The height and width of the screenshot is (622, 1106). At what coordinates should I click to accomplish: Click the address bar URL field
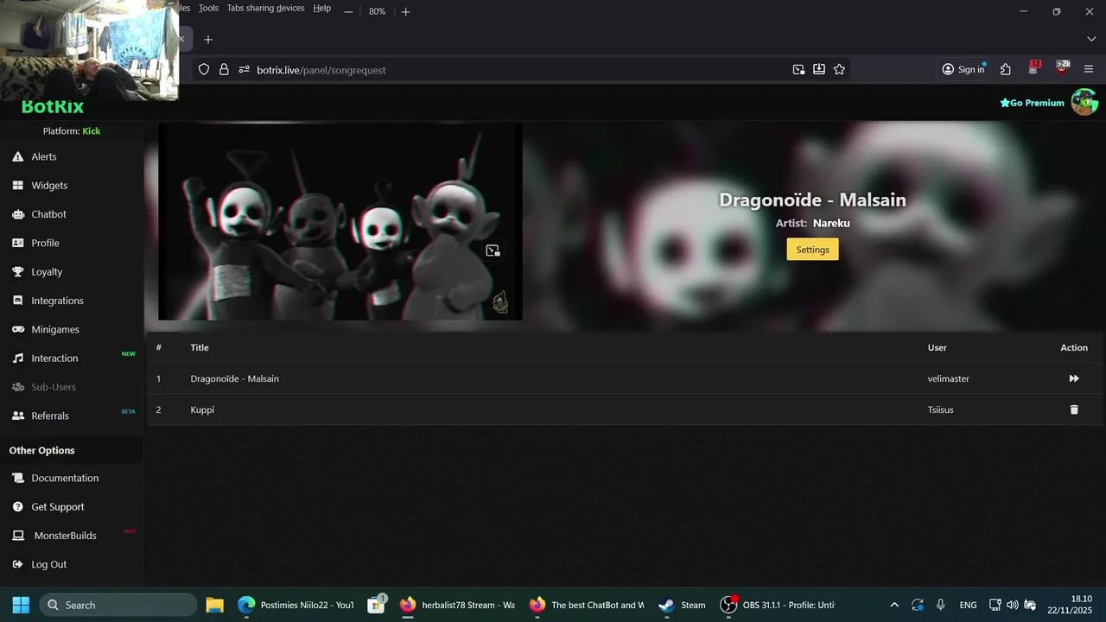[x=518, y=69]
